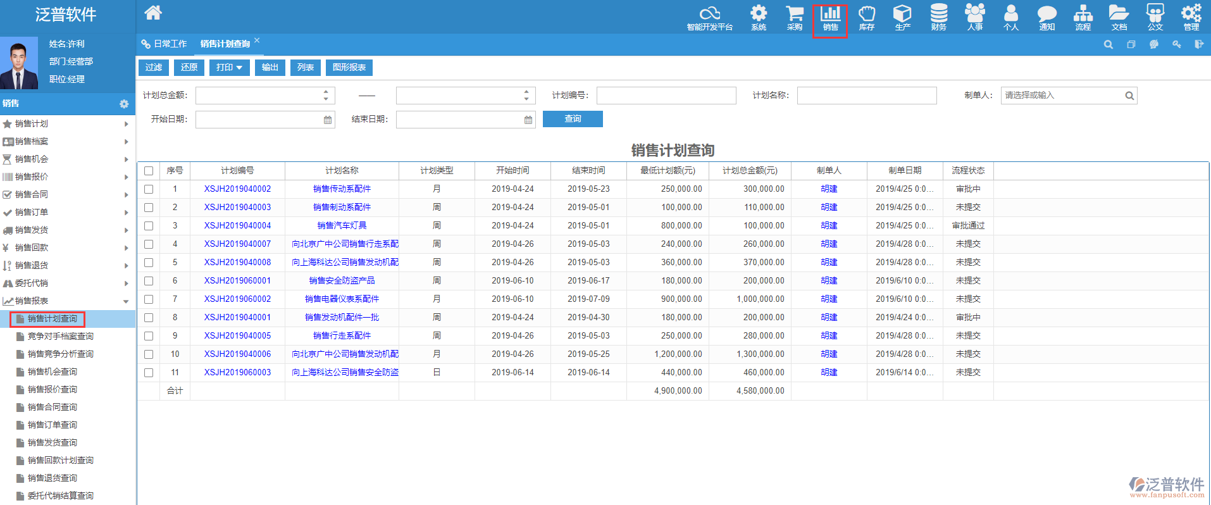This screenshot has height=505, width=1211.
Task: Open the 库存 inventory module icon
Action: 866,17
